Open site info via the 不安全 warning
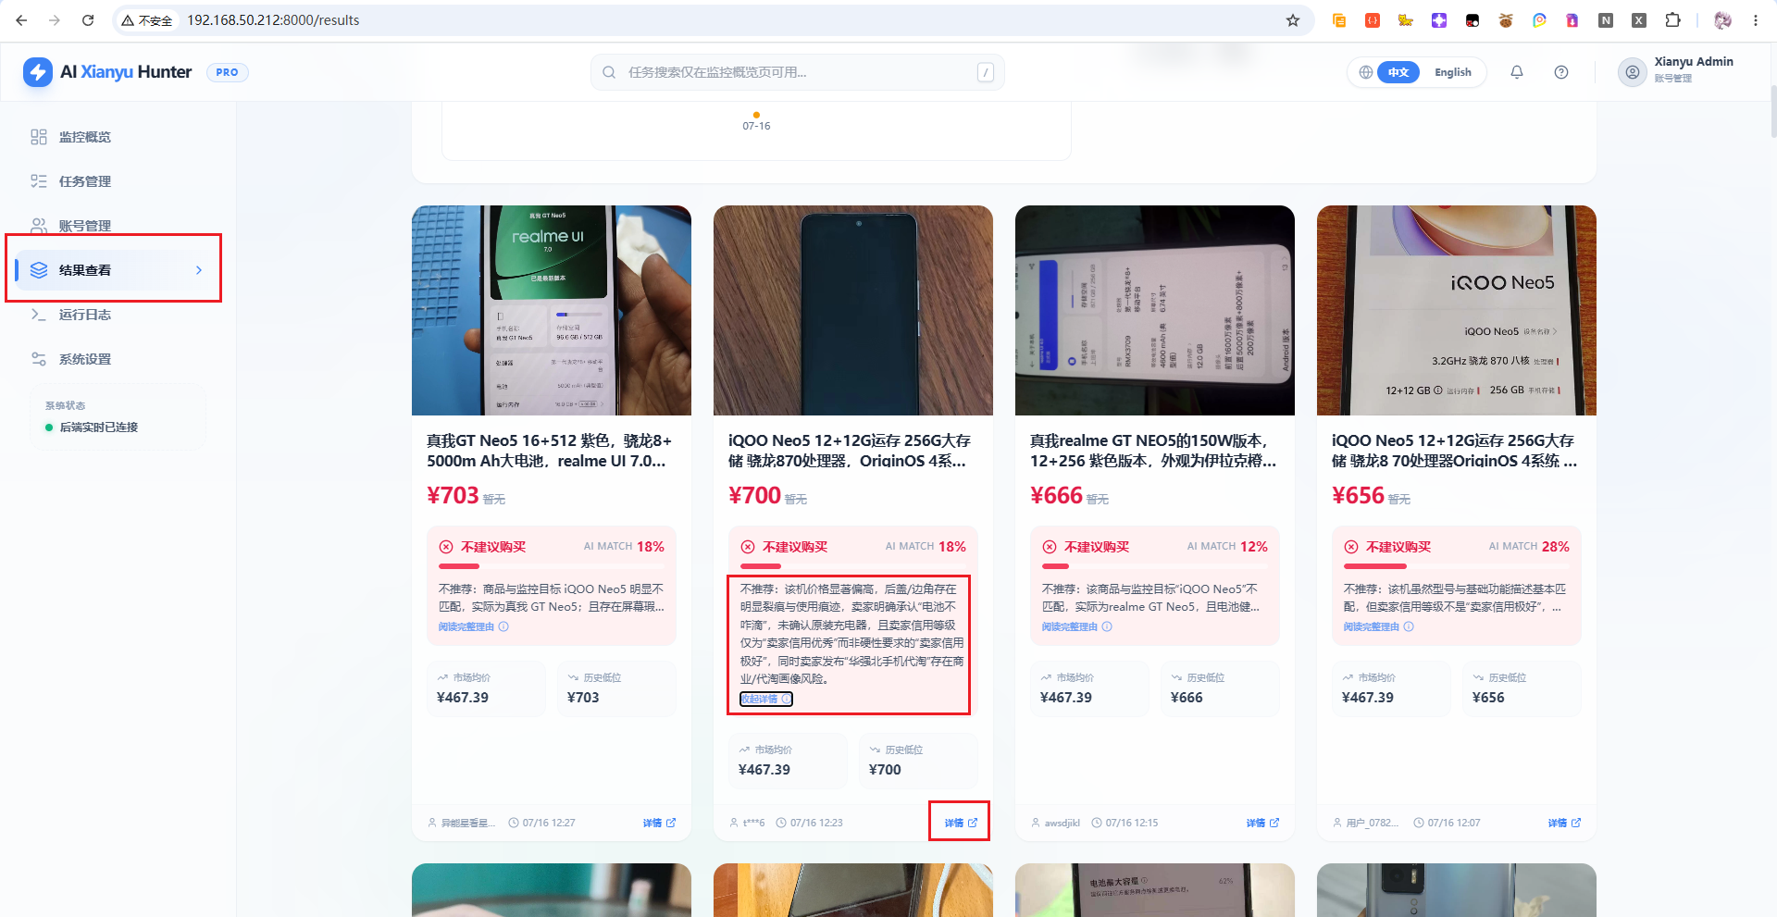The width and height of the screenshot is (1777, 917). click(x=147, y=20)
